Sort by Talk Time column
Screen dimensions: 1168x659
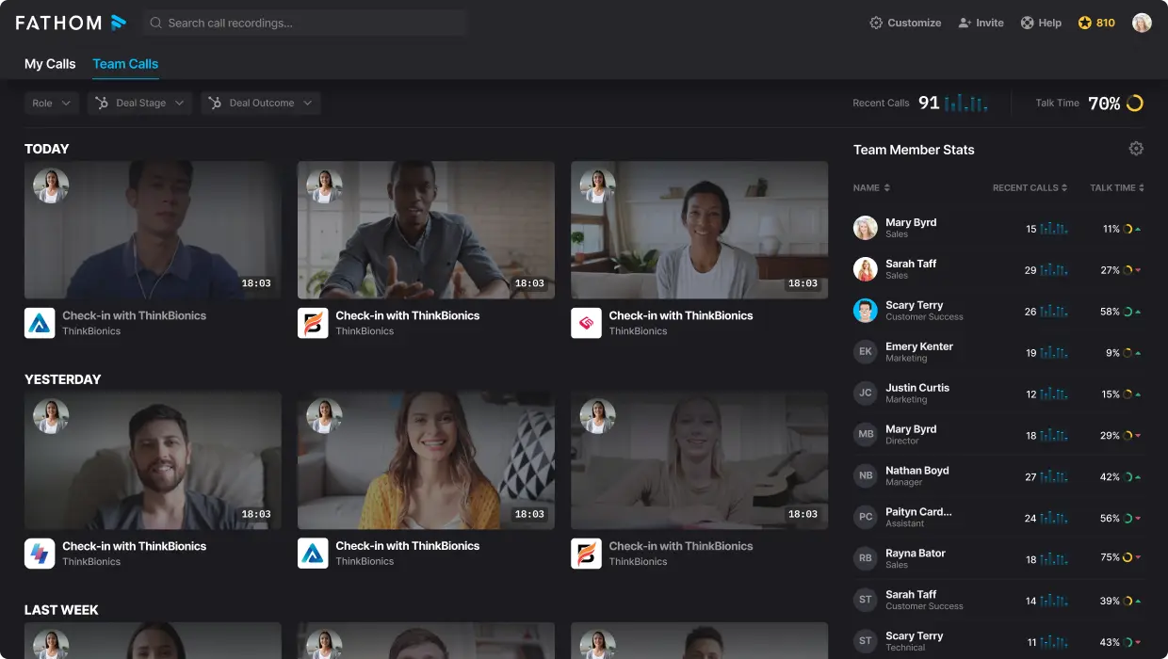1116,188
